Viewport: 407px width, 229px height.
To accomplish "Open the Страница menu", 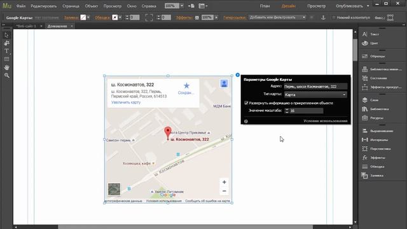I will 71,6.
